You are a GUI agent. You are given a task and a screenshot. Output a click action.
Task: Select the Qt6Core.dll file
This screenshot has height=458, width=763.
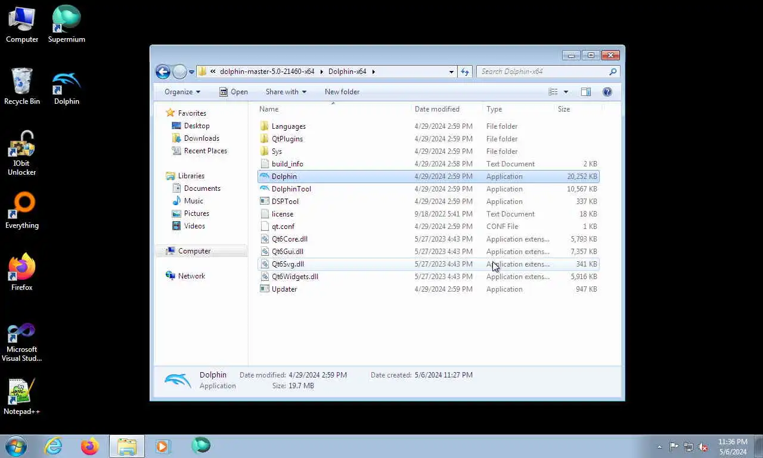point(428,239)
